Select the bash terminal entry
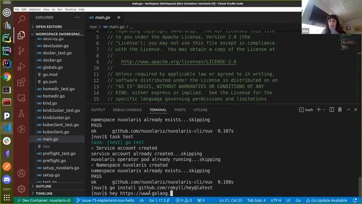Screen dimensions: 362x204 click(306, 110)
